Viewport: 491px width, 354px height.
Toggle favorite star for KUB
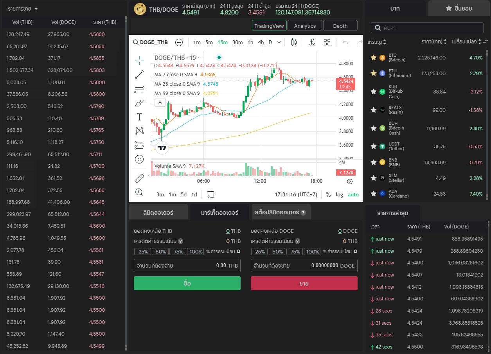click(373, 92)
